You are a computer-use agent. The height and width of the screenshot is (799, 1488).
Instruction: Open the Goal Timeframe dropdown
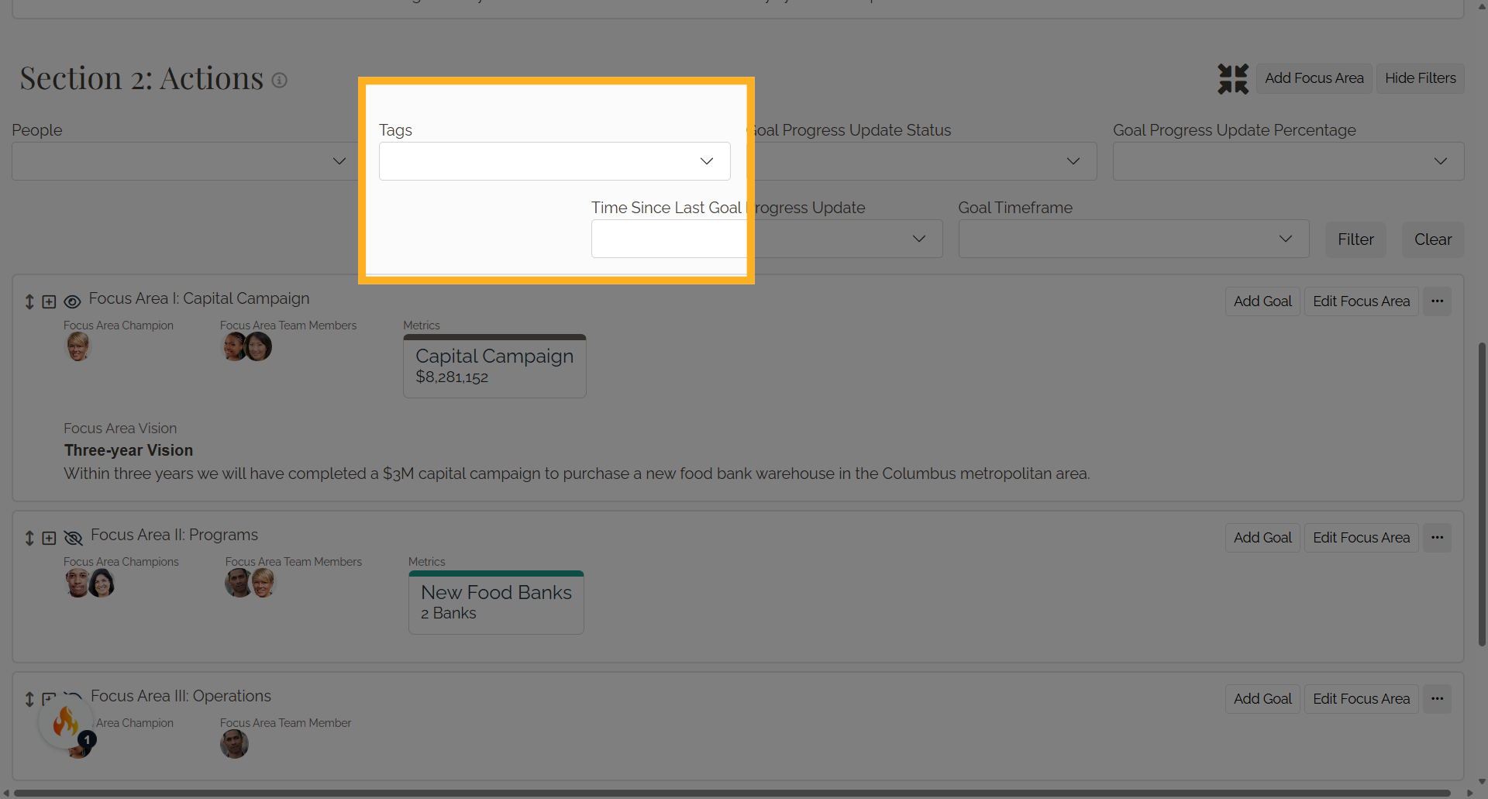pos(1134,239)
